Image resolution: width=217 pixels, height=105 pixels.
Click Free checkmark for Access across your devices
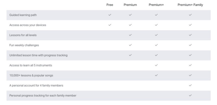110,25
